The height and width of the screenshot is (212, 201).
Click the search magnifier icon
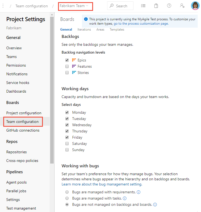click(x=111, y=6)
